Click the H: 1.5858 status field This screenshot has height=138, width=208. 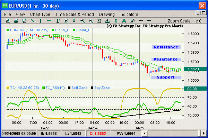[49, 134]
